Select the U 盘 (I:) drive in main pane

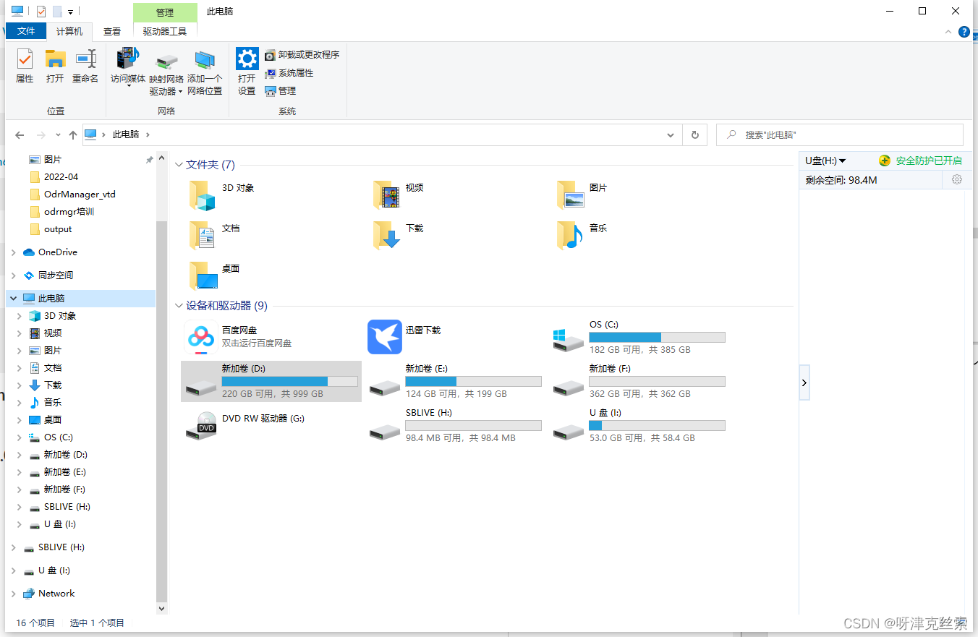pos(639,426)
